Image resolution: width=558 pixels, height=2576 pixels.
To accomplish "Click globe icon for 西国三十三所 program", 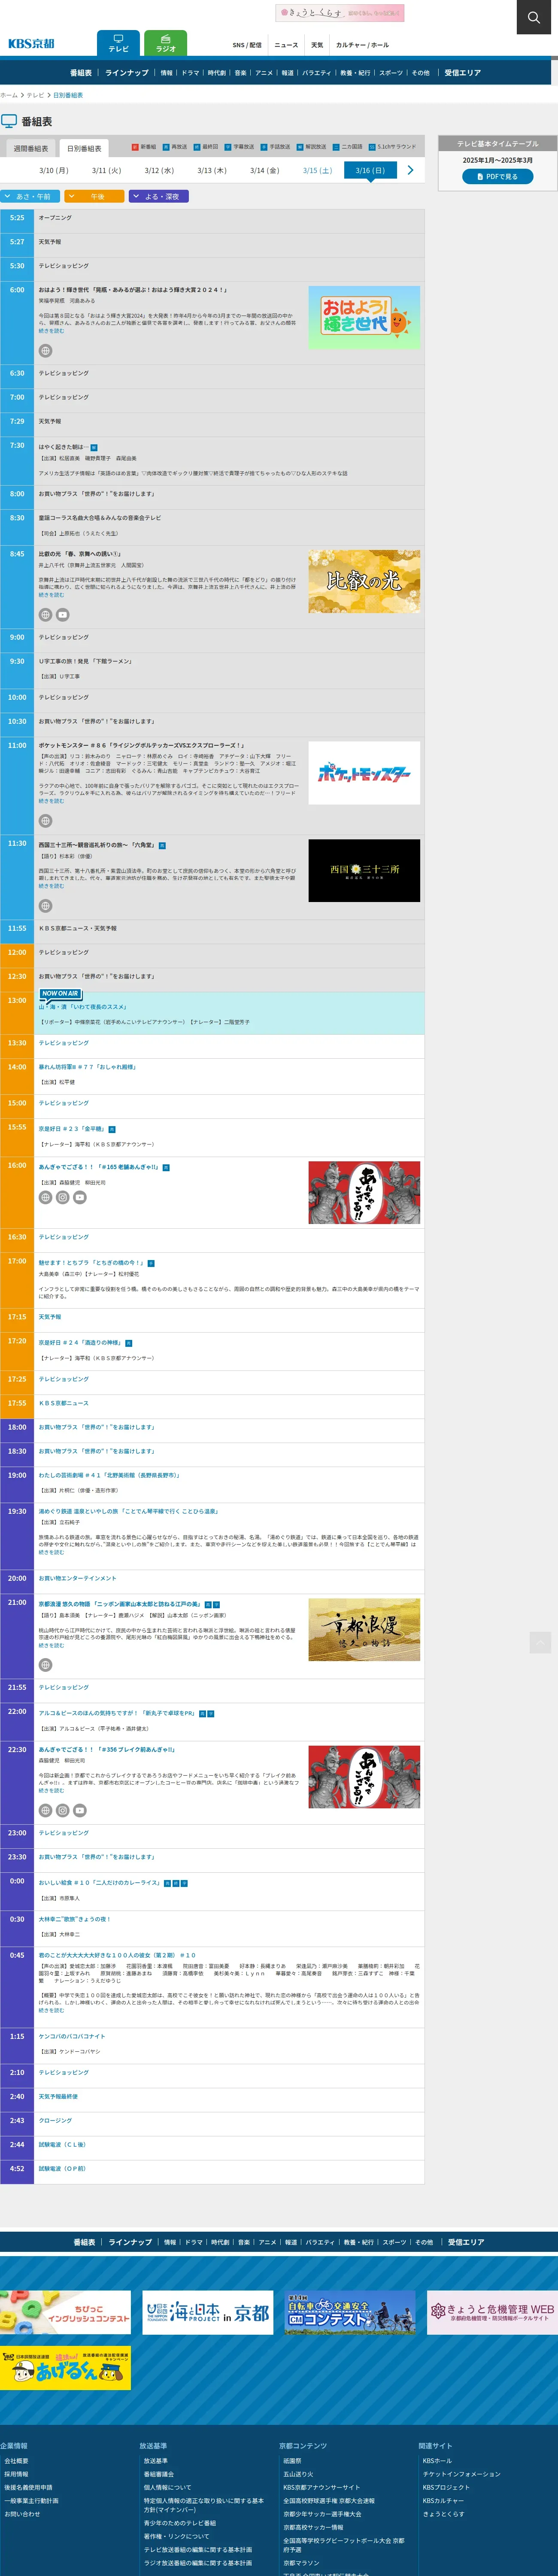I will point(45,906).
